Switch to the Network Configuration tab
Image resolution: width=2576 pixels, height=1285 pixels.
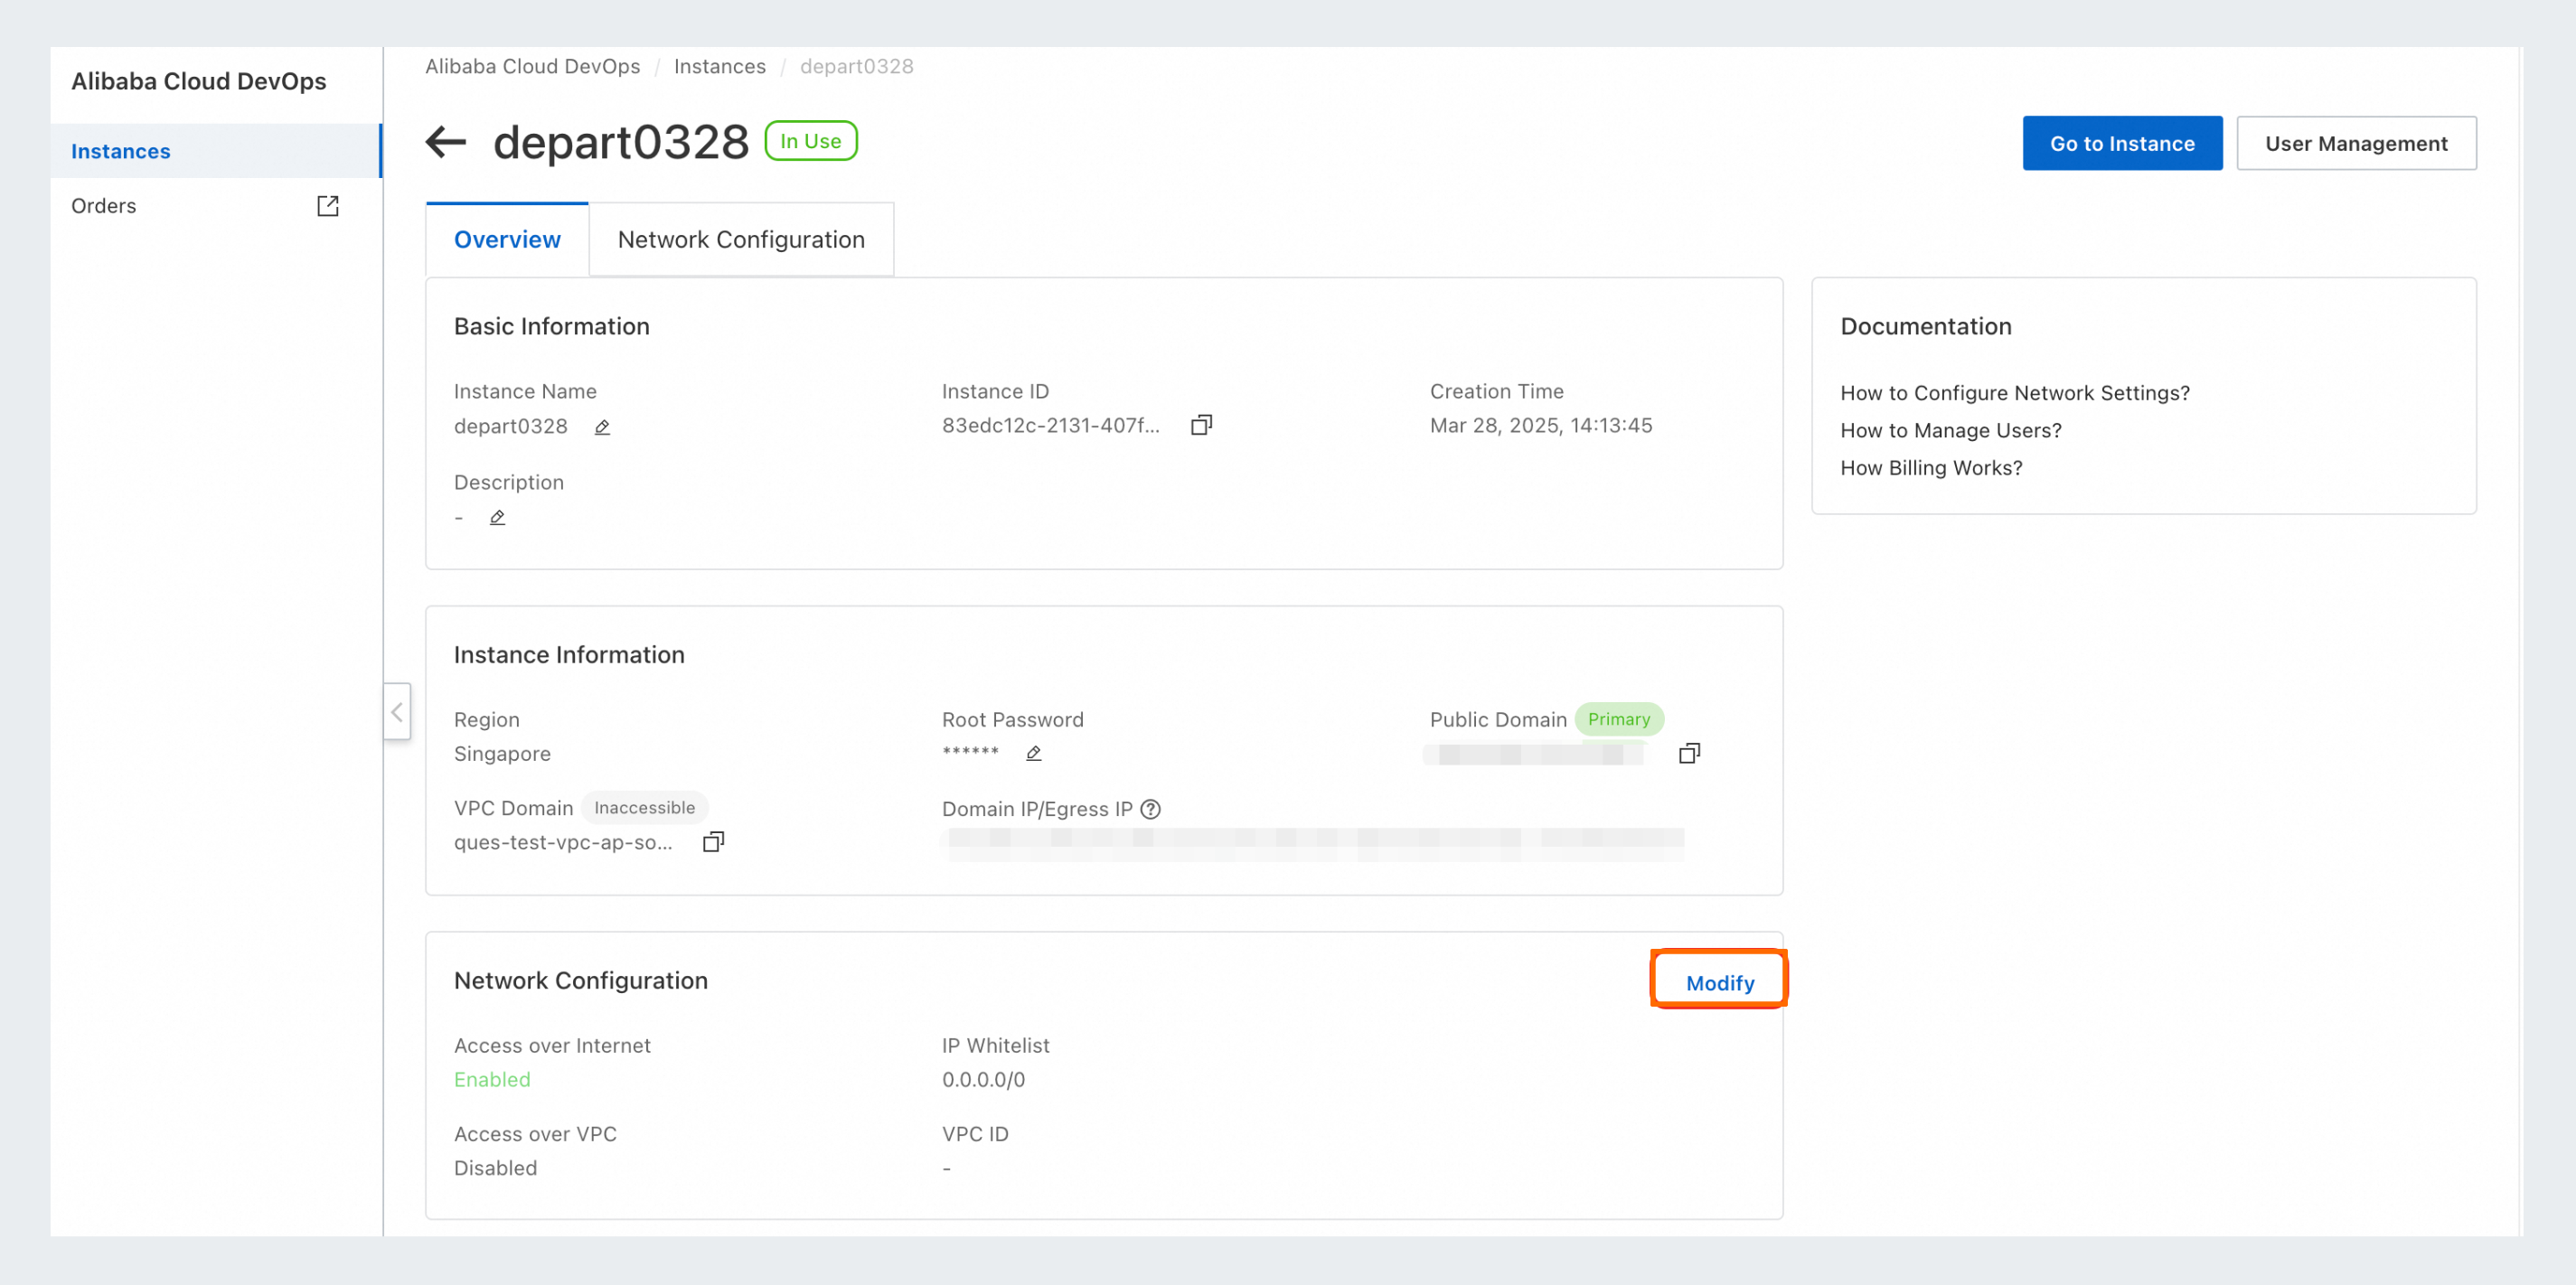pos(741,240)
